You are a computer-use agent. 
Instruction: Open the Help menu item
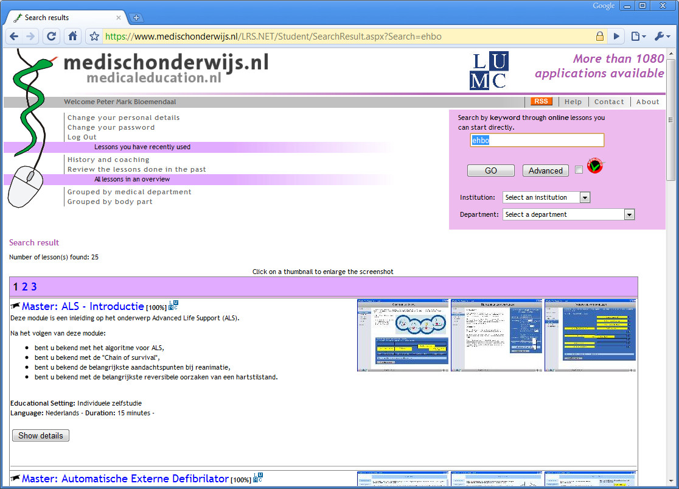pos(573,102)
